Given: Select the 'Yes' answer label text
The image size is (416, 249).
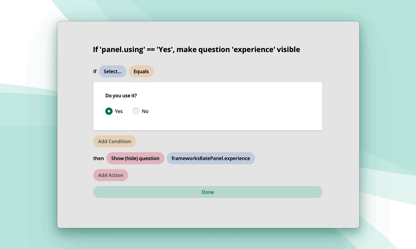Looking at the screenshot, I should click(x=119, y=111).
